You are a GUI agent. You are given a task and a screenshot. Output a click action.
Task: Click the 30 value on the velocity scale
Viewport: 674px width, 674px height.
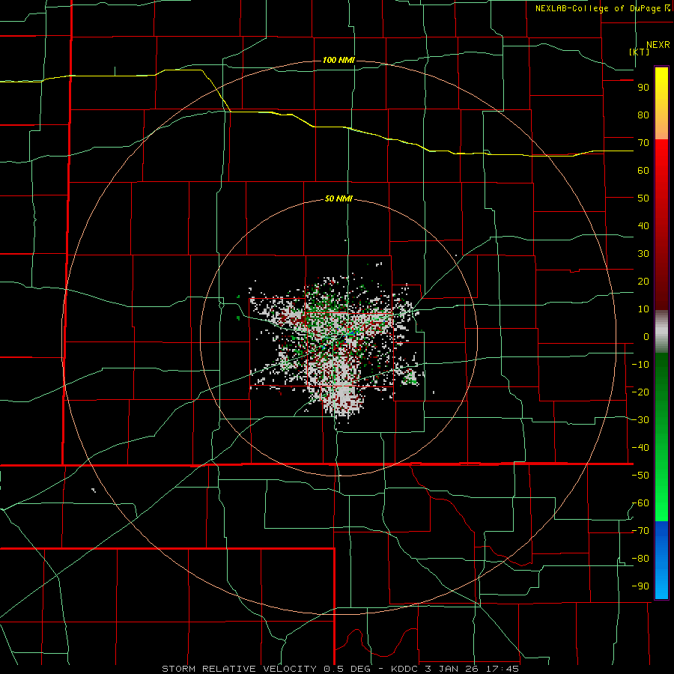[x=643, y=254]
